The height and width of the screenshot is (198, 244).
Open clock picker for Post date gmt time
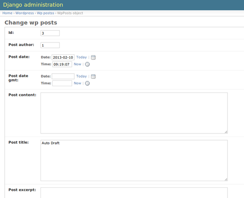(87, 83)
